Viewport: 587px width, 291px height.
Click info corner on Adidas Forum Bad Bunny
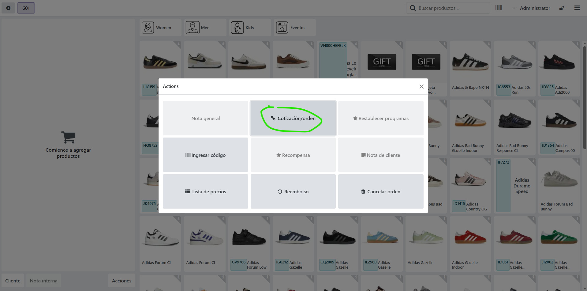tap(577, 161)
